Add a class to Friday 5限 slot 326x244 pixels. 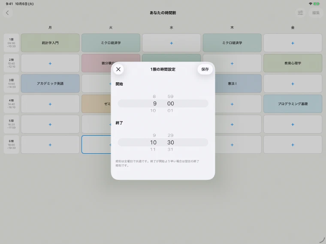[293, 124]
